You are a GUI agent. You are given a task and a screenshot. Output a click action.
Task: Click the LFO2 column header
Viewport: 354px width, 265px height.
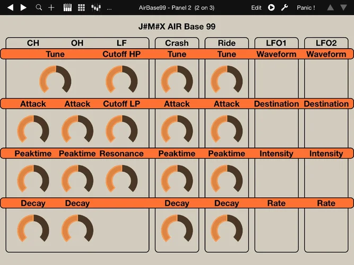click(326, 43)
